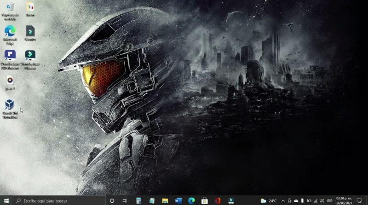Viewport: 368px width, 205px height.
Task: Open the OneDrive cloud tray icon
Action: click(296, 201)
